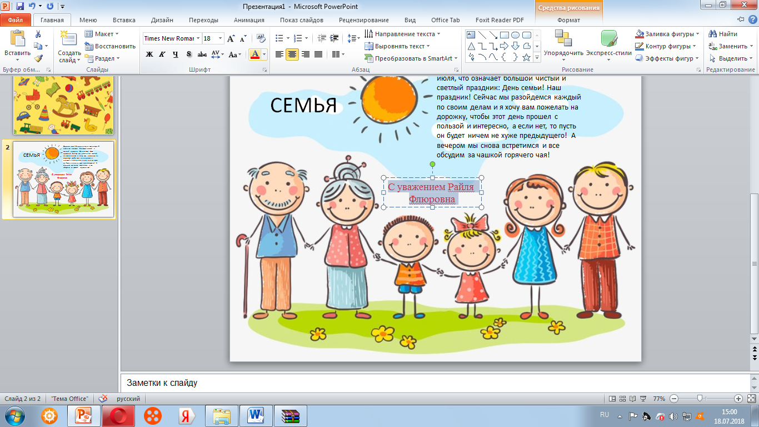Image resolution: width=759 pixels, height=427 pixels.
Task: Click the Найти find button
Action: pos(723,34)
